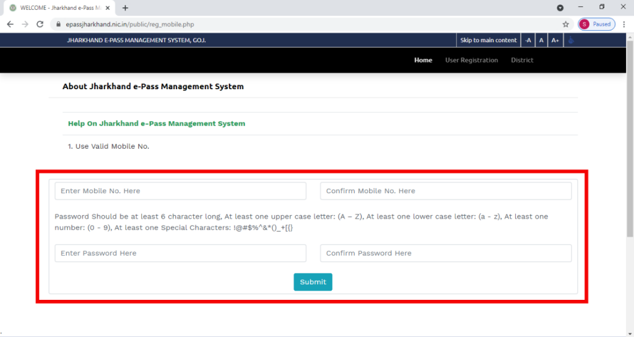Screen dimensions: 634x337
Task: Minimize the browser window
Action: coord(581,7)
